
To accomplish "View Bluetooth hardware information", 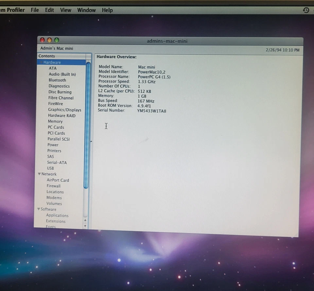I will tap(57, 80).
